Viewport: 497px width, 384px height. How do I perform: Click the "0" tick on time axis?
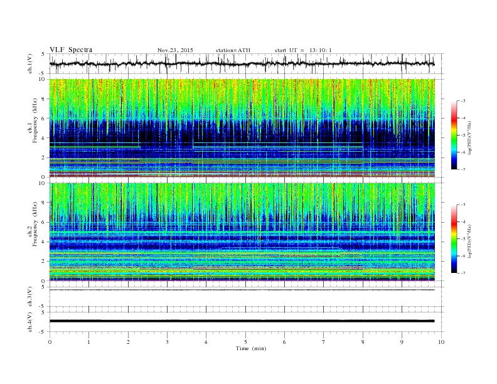click(x=50, y=342)
